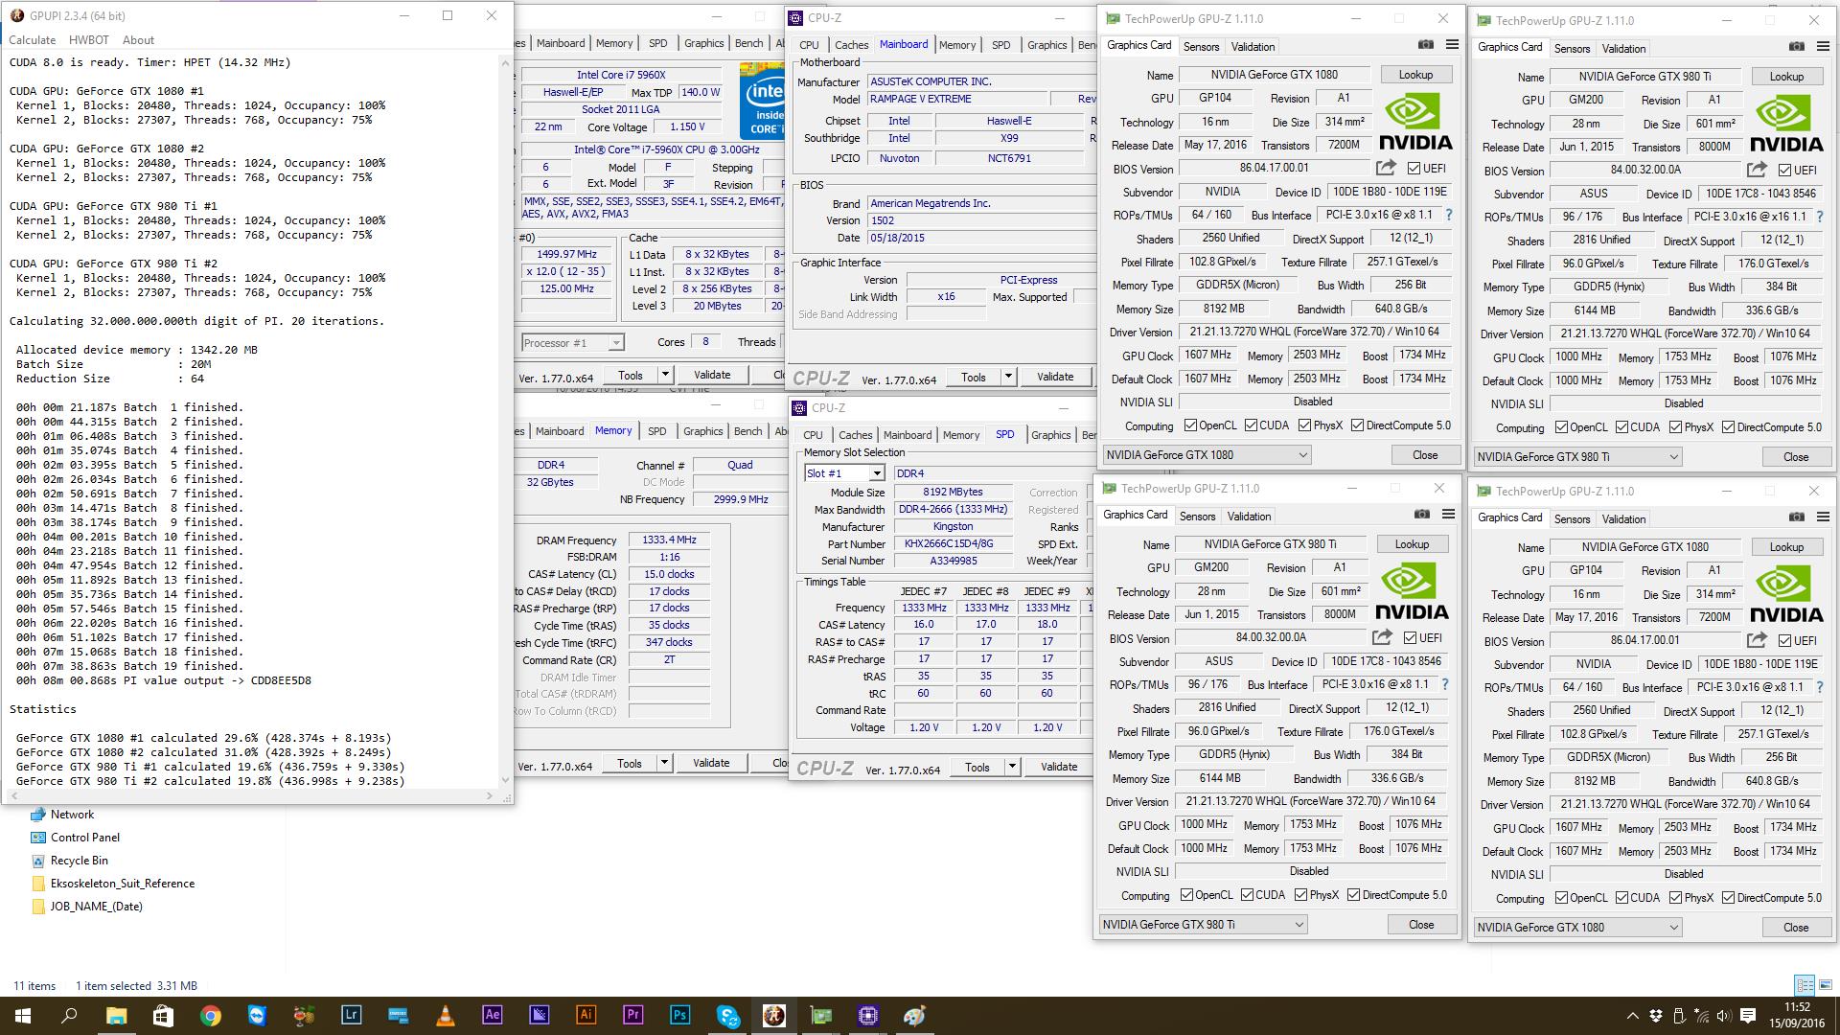Launch Adobe Premiere Pro from the taskbar
The height and width of the screenshot is (1035, 1840).
tap(632, 1015)
